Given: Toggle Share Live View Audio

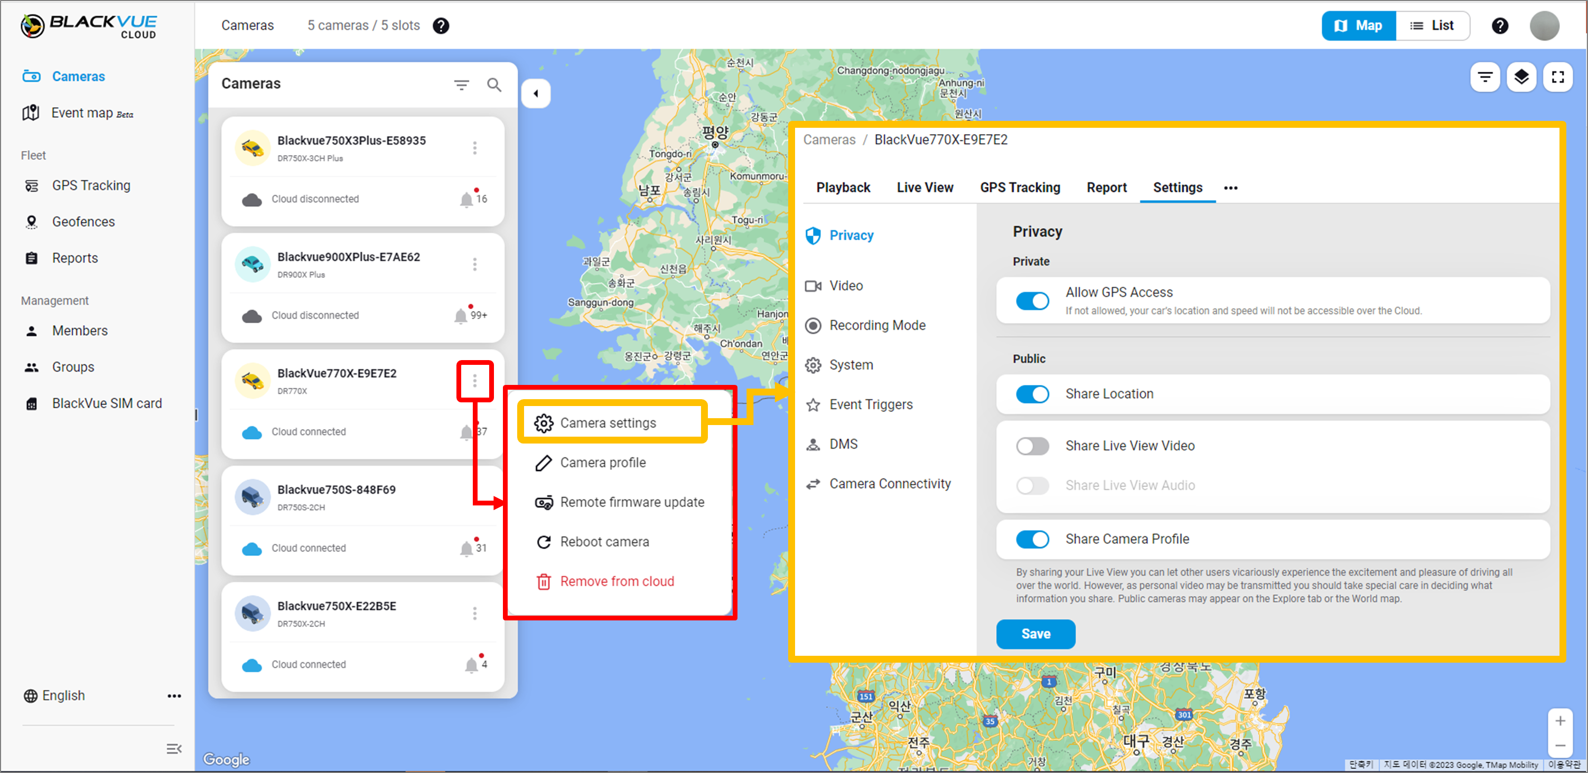Looking at the screenshot, I should point(1033,485).
